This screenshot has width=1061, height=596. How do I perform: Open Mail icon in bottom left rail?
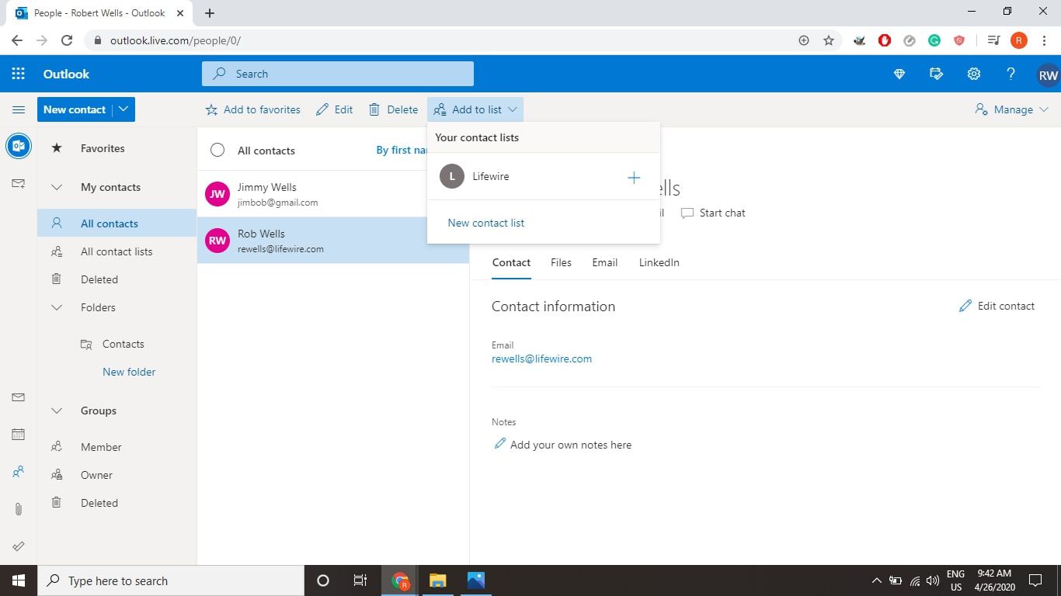[19, 397]
